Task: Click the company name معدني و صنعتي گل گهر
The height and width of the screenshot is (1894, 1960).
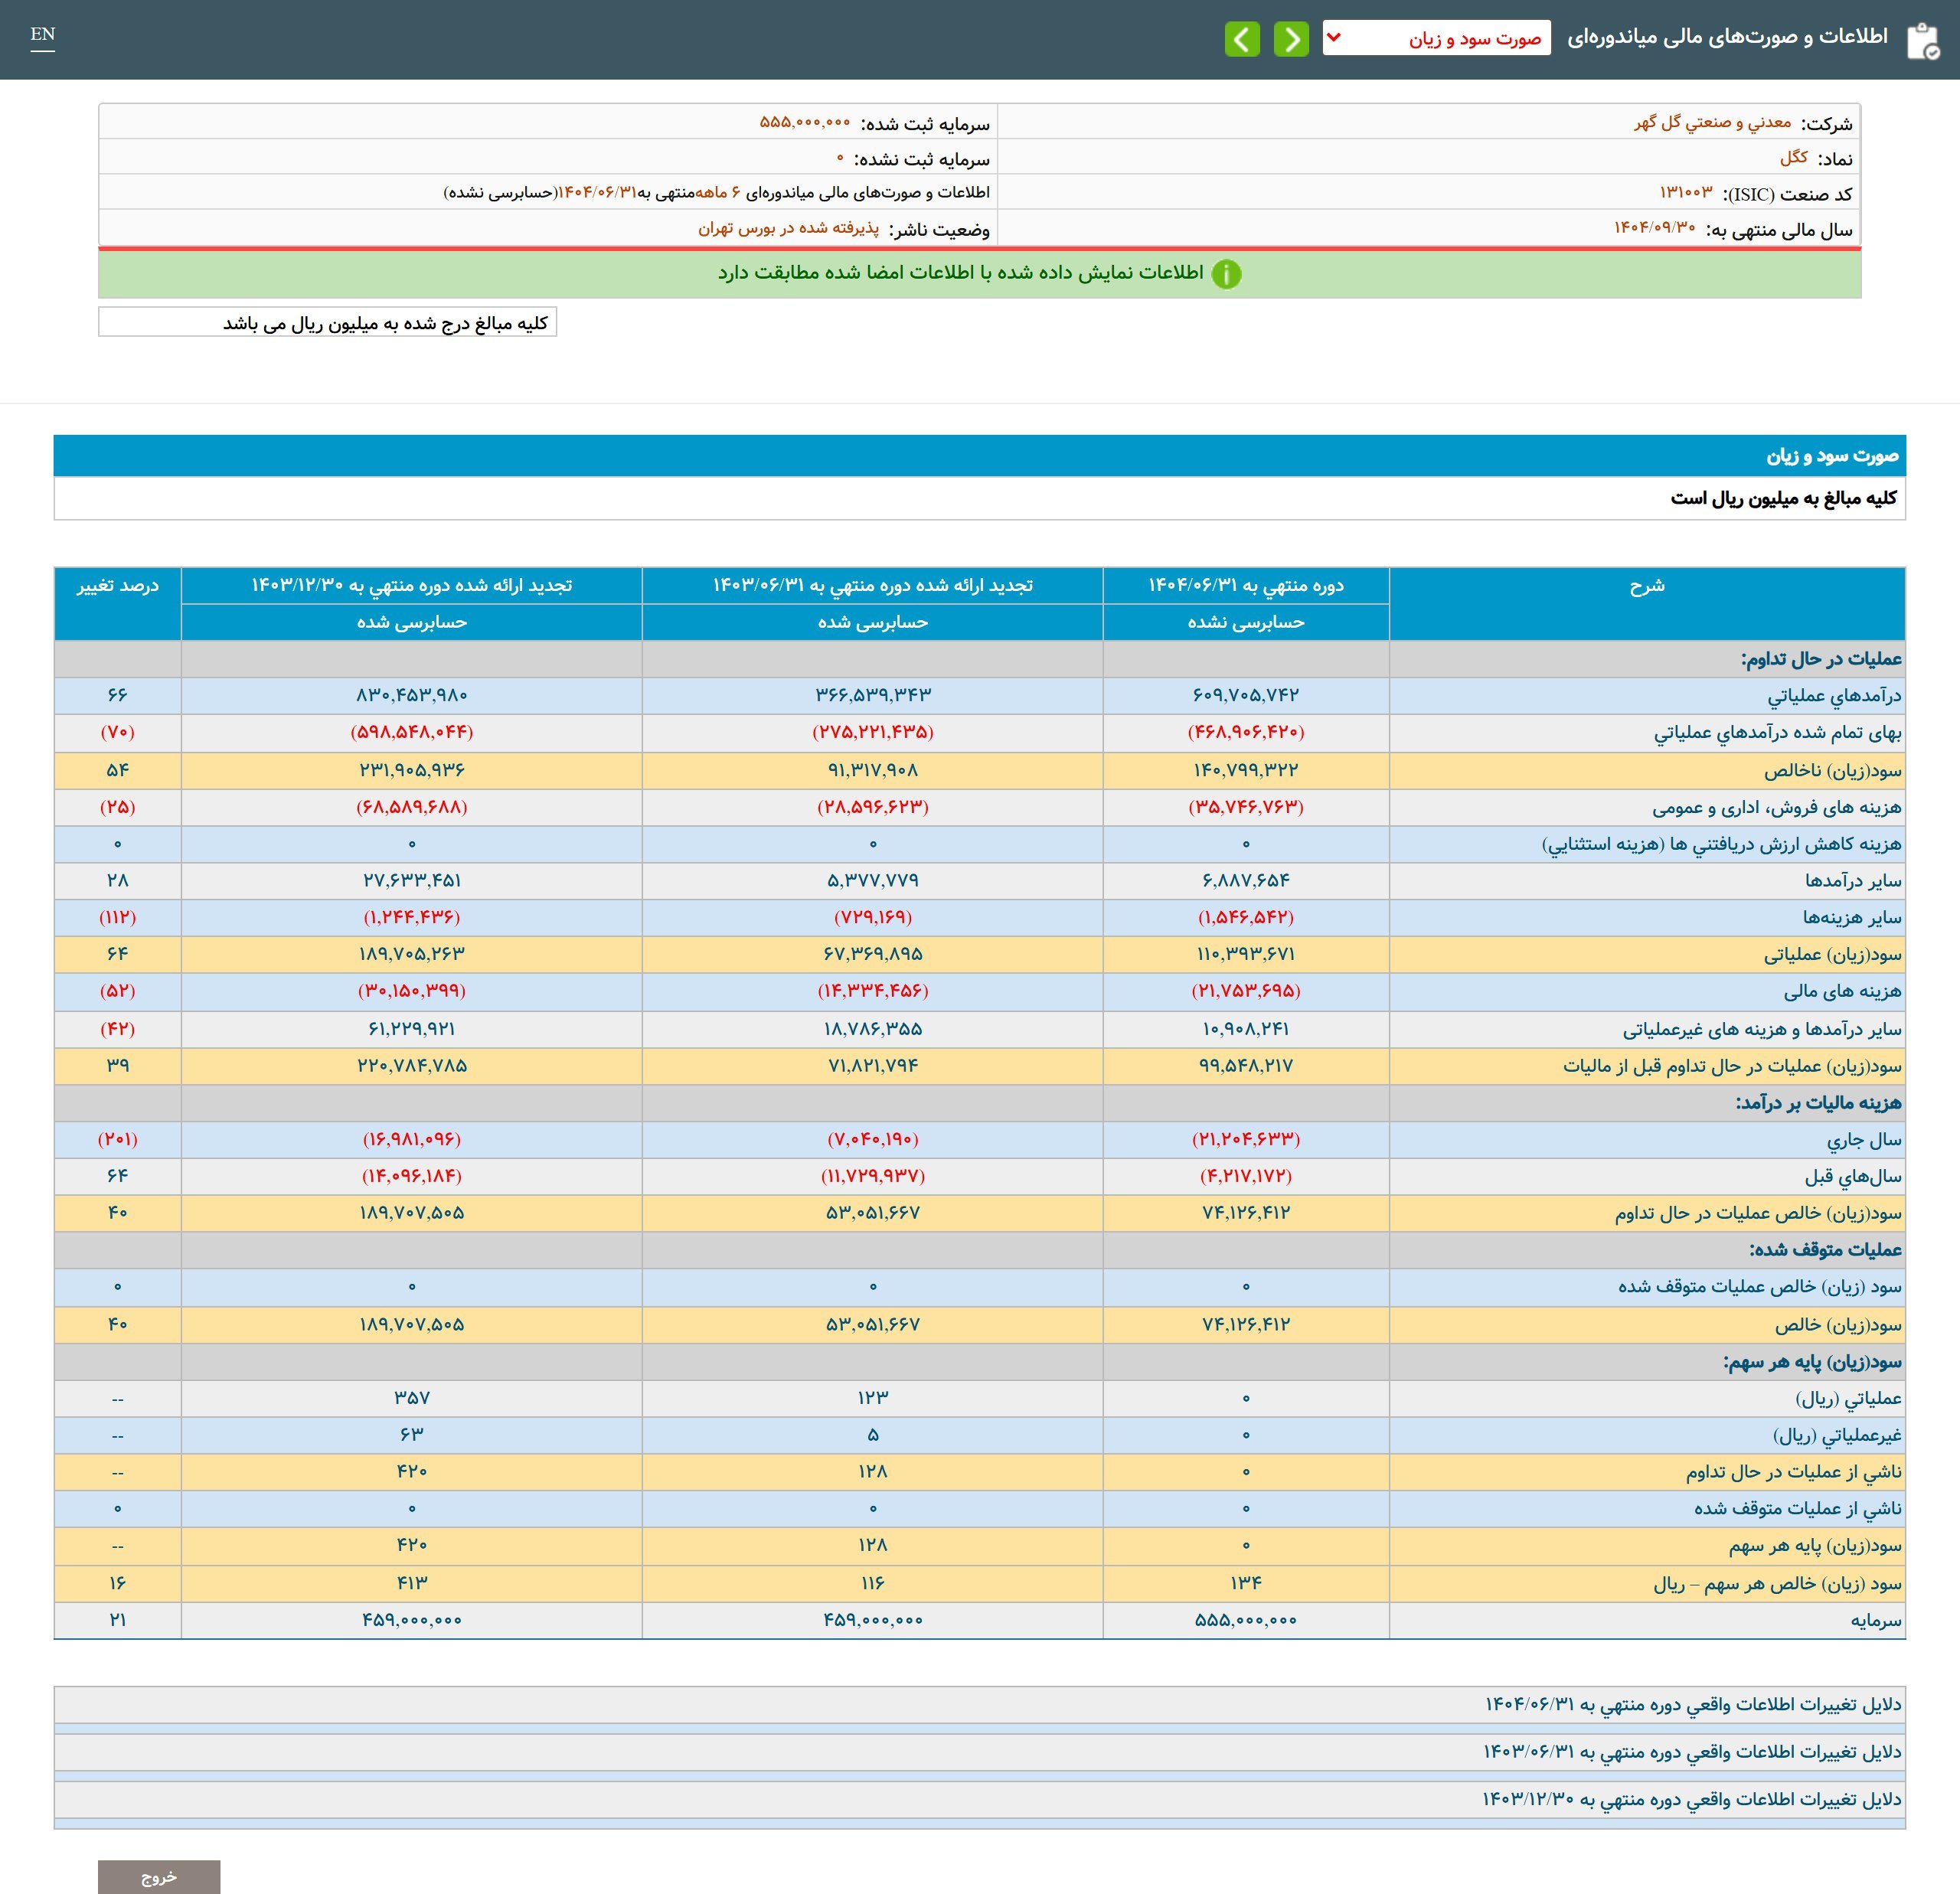Action: (1712, 123)
